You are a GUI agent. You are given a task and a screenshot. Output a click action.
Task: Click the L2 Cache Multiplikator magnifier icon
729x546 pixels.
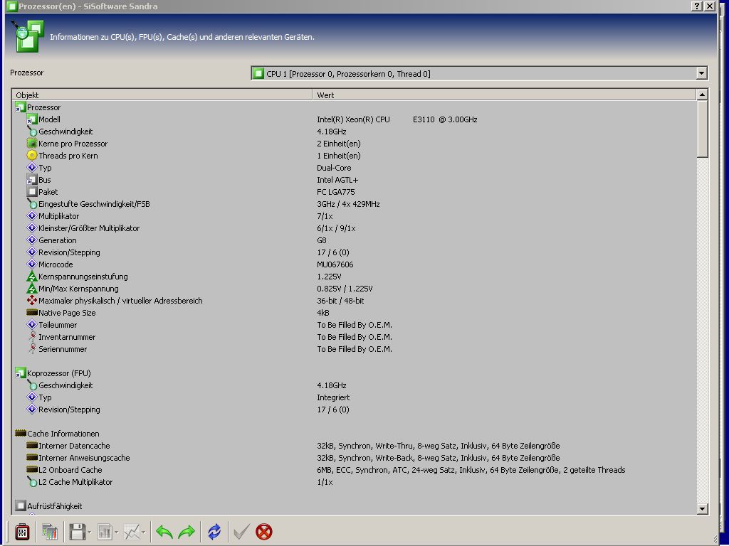31,482
